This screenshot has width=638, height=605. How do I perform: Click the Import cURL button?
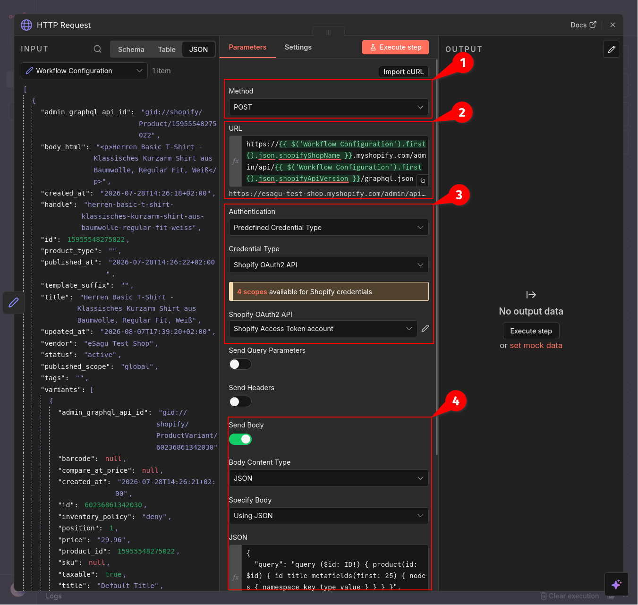(x=403, y=72)
